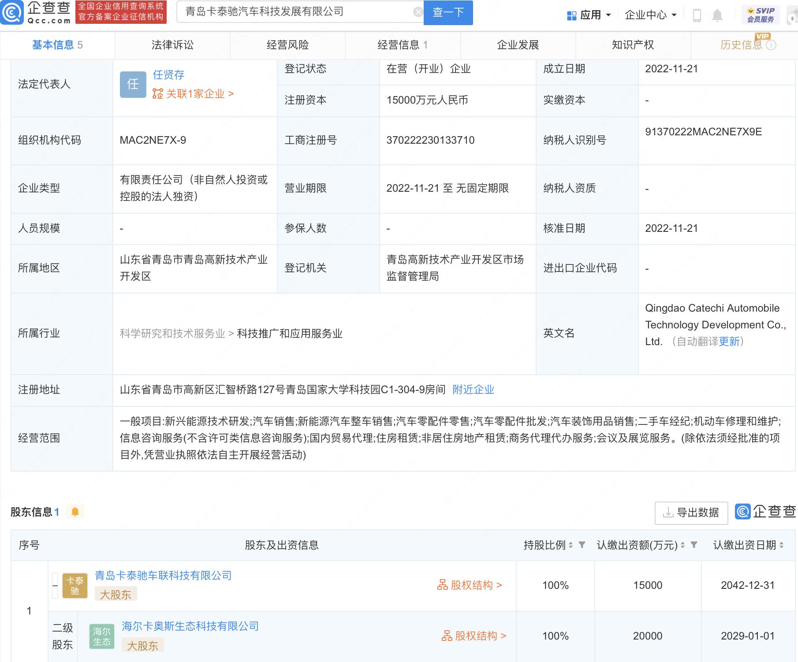
Task: Click the 全国企业信用查询系统 red banner
Action: point(121,12)
